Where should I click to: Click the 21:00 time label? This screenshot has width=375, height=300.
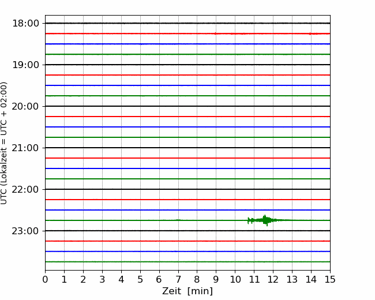point(25,148)
